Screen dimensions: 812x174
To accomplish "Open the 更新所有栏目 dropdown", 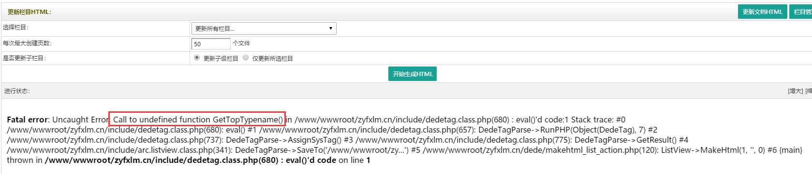I will coord(264,28).
